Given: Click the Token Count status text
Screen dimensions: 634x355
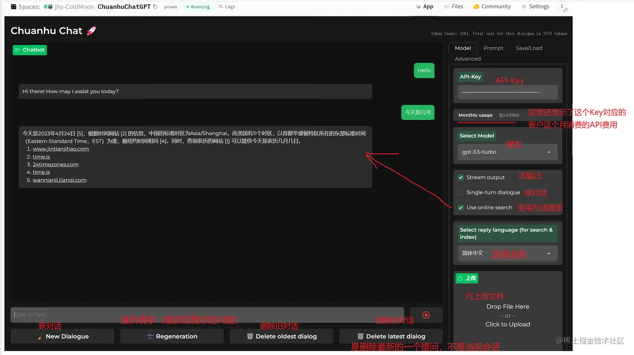Looking at the screenshot, I should pos(499,34).
